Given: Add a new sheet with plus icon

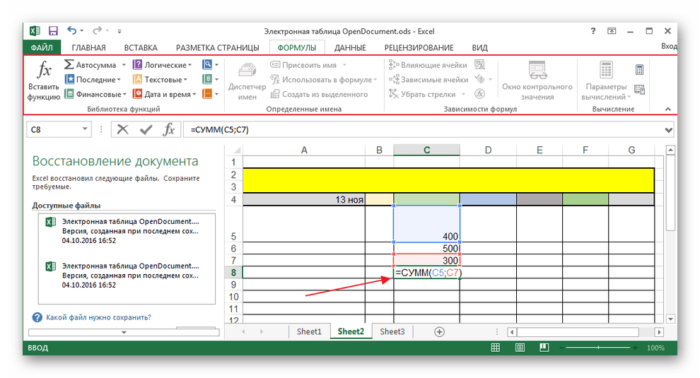Looking at the screenshot, I should tap(439, 331).
